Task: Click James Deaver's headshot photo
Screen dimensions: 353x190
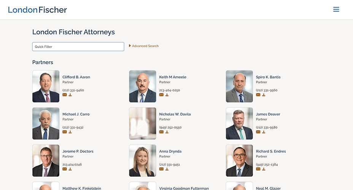Action: coord(239,123)
